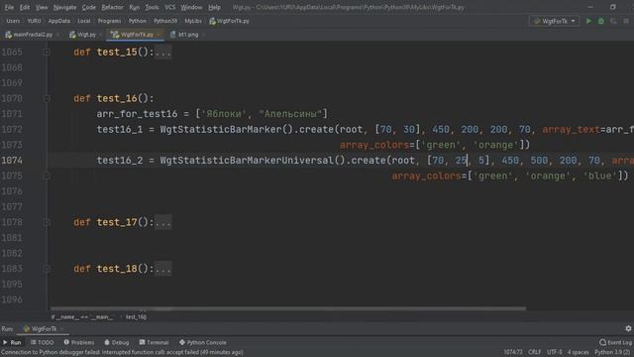Viewport: 634px width, 357px height.
Task: Open the Refactor menu
Action: tap(112, 7)
